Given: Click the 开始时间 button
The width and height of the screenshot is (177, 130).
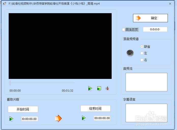Looking at the screenshot, I should coord(23,109).
